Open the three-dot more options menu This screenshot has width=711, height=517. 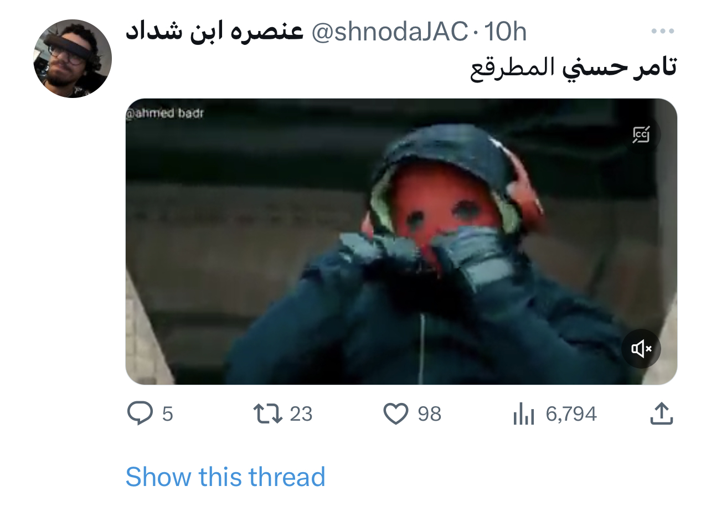pyautogui.click(x=662, y=32)
